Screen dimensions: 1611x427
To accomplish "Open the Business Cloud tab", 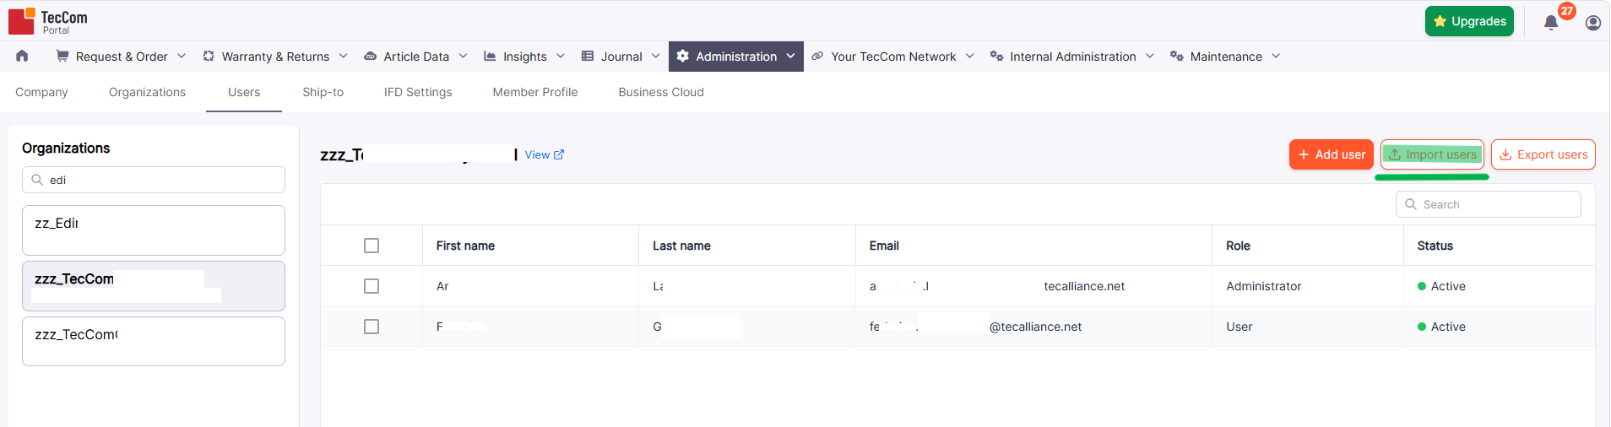I will click(661, 92).
